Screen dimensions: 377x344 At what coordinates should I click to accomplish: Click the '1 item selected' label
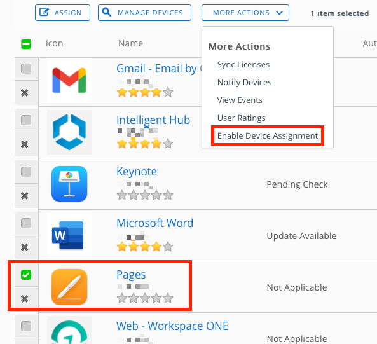pos(339,13)
